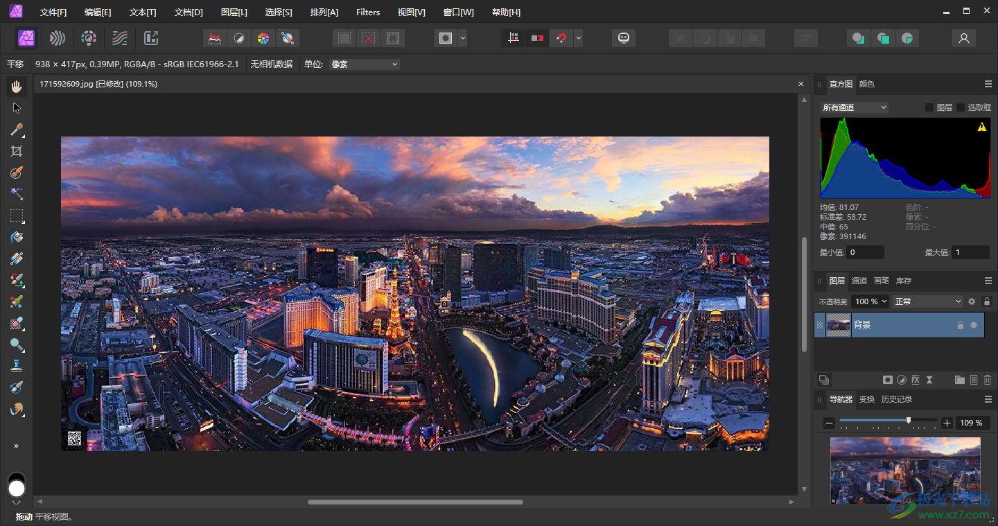Toggle visibility of the 背景 layer
This screenshot has width=998, height=526.
(974, 325)
